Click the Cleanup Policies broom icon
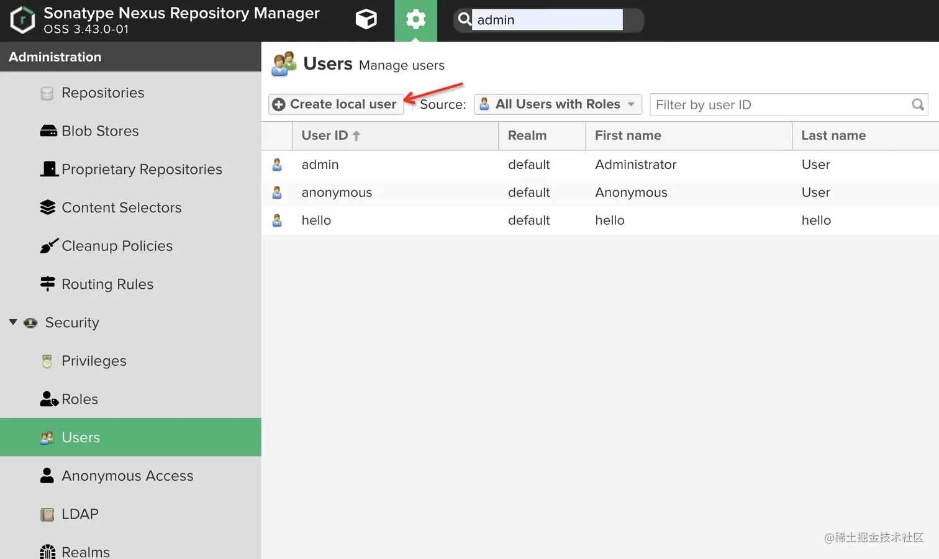939x559 pixels. [x=49, y=246]
